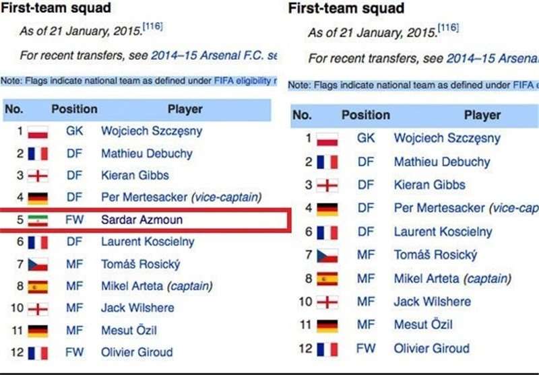Open right Olivier Giroud player link
Screen dimensions: 539x375
tap(432, 349)
